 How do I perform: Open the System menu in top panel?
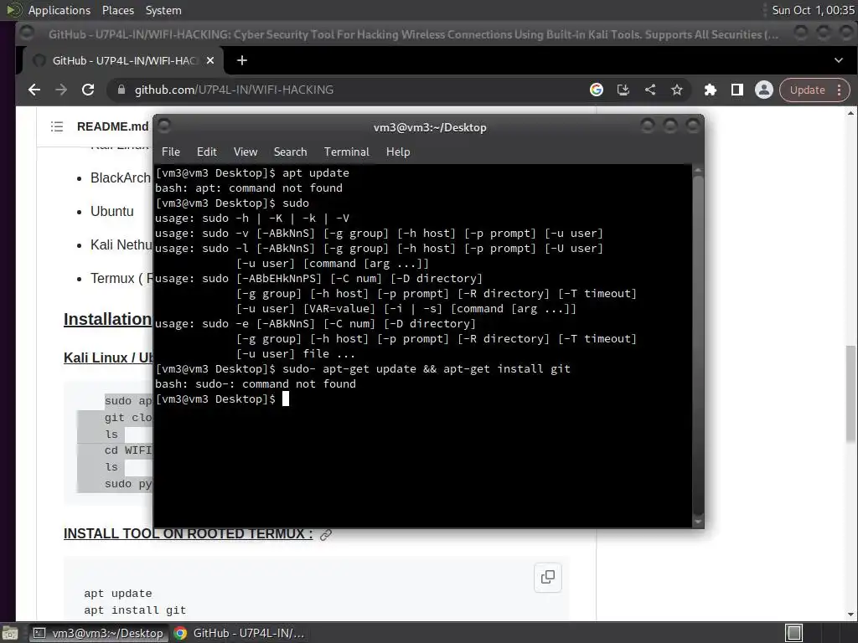163,10
